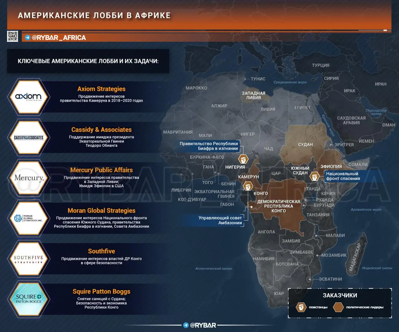The width and height of the screenshot is (399, 332).
Task: Click the rebels fist icon in legend
Action: (301, 307)
